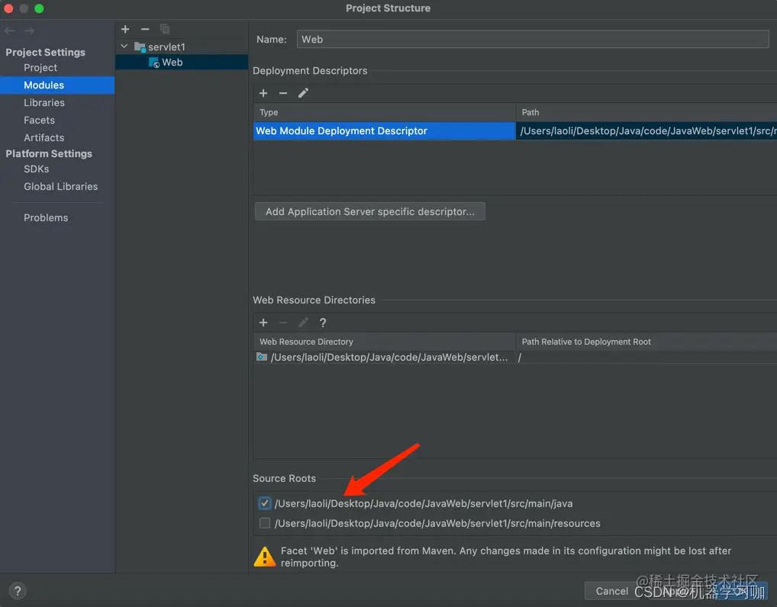Click the relative path '/' cell
Image resolution: width=777 pixels, height=607 pixels.
(x=646, y=358)
